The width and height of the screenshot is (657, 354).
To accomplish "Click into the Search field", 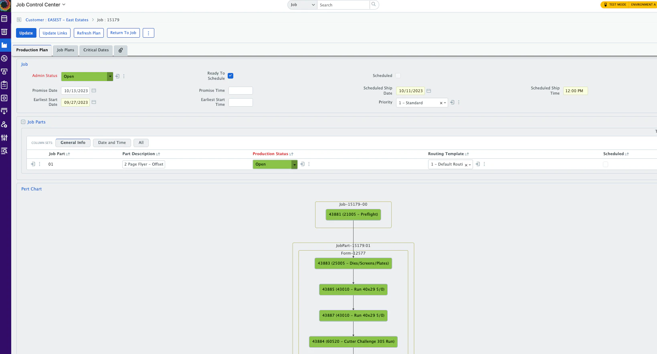I will tap(343, 5).
